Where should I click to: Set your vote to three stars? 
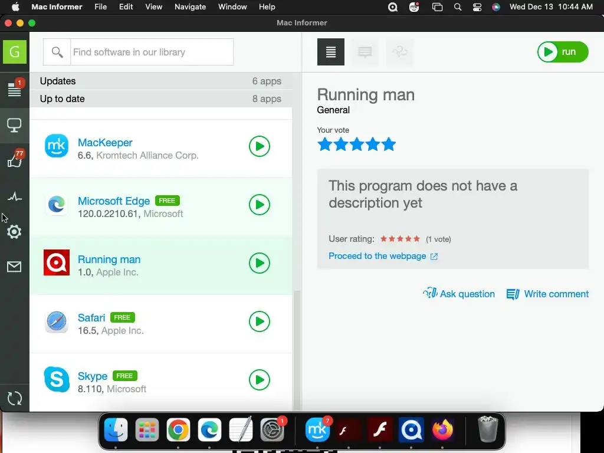(x=357, y=145)
